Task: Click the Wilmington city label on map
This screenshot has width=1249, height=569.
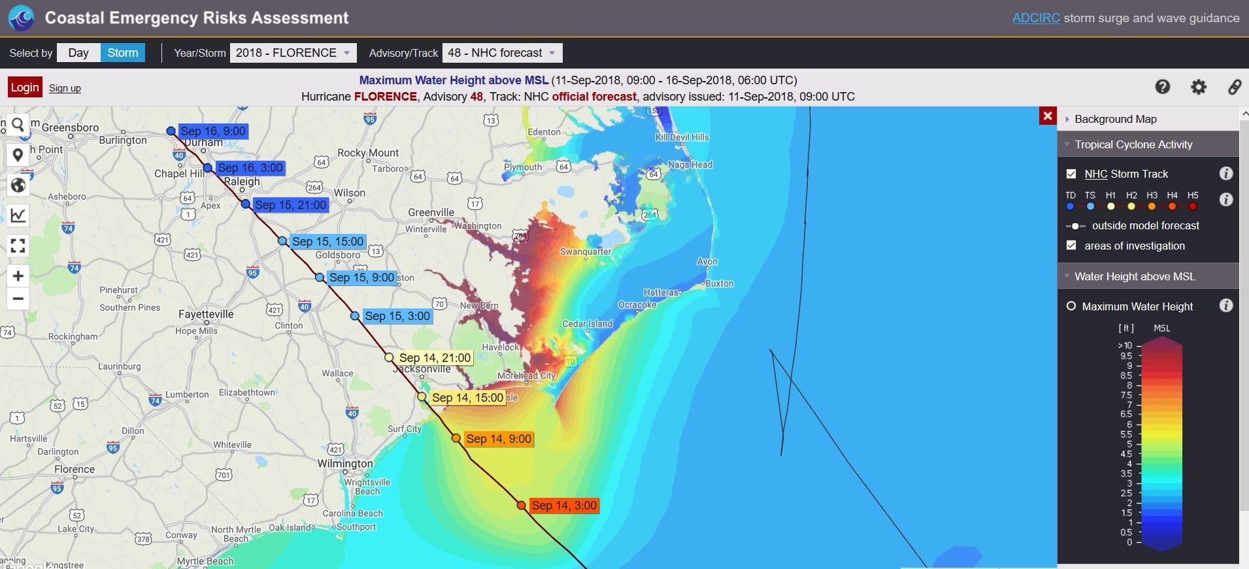Action: (345, 463)
